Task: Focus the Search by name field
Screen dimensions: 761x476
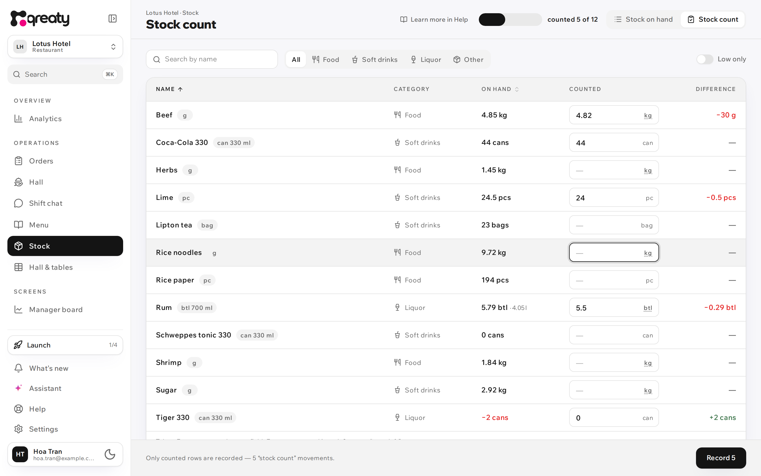Action: (212, 59)
